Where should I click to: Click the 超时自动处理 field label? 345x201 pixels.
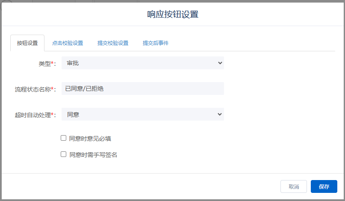pos(32,115)
